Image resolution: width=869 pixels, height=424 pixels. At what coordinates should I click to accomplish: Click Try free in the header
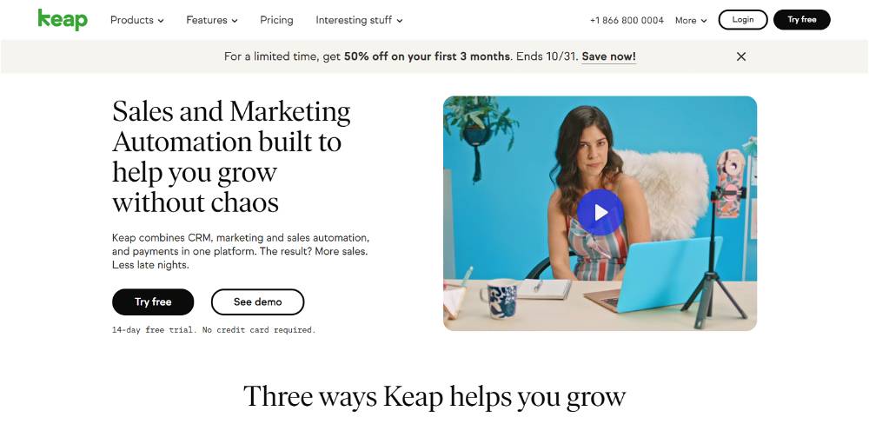(802, 19)
